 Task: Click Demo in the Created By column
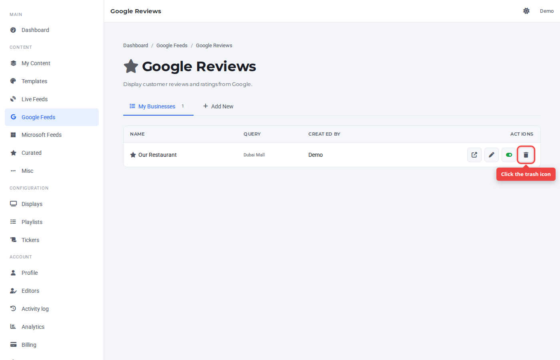[316, 155]
